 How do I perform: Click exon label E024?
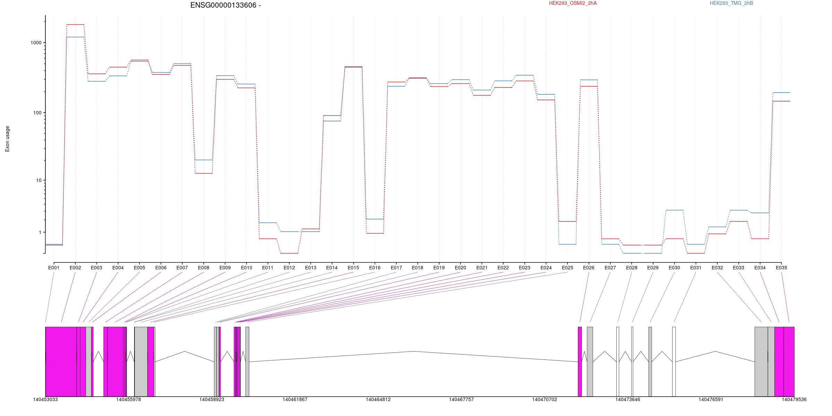(x=546, y=268)
